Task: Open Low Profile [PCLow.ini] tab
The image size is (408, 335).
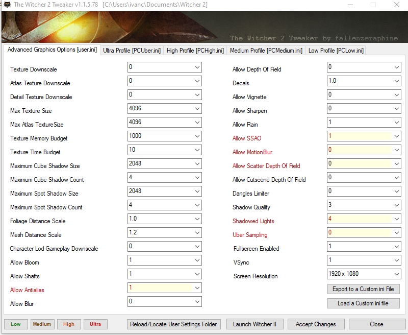Action: pos(336,50)
